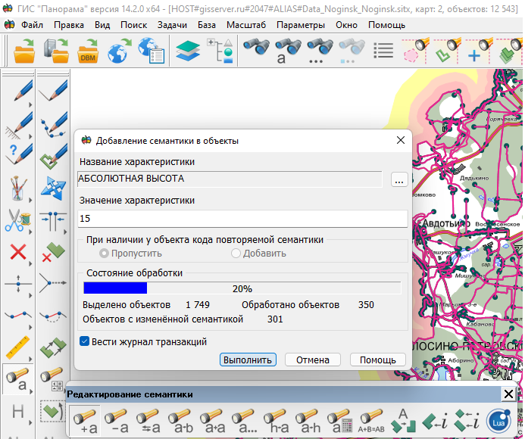The image size is (525, 439).
Task: Select the Добавить radio button
Action: (x=236, y=253)
